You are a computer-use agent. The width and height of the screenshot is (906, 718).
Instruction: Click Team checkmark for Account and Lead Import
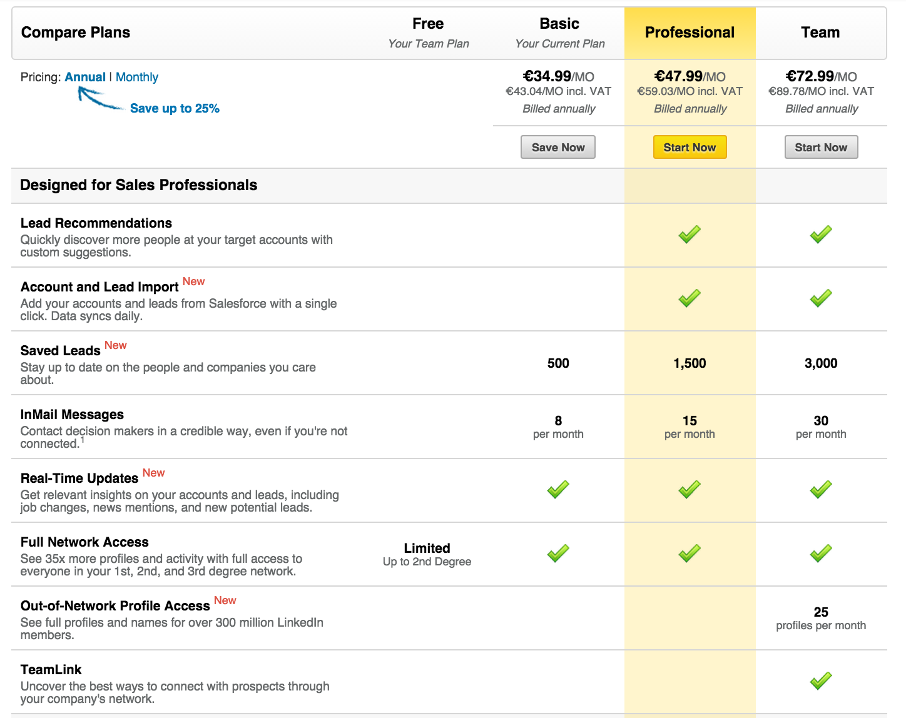click(x=821, y=298)
